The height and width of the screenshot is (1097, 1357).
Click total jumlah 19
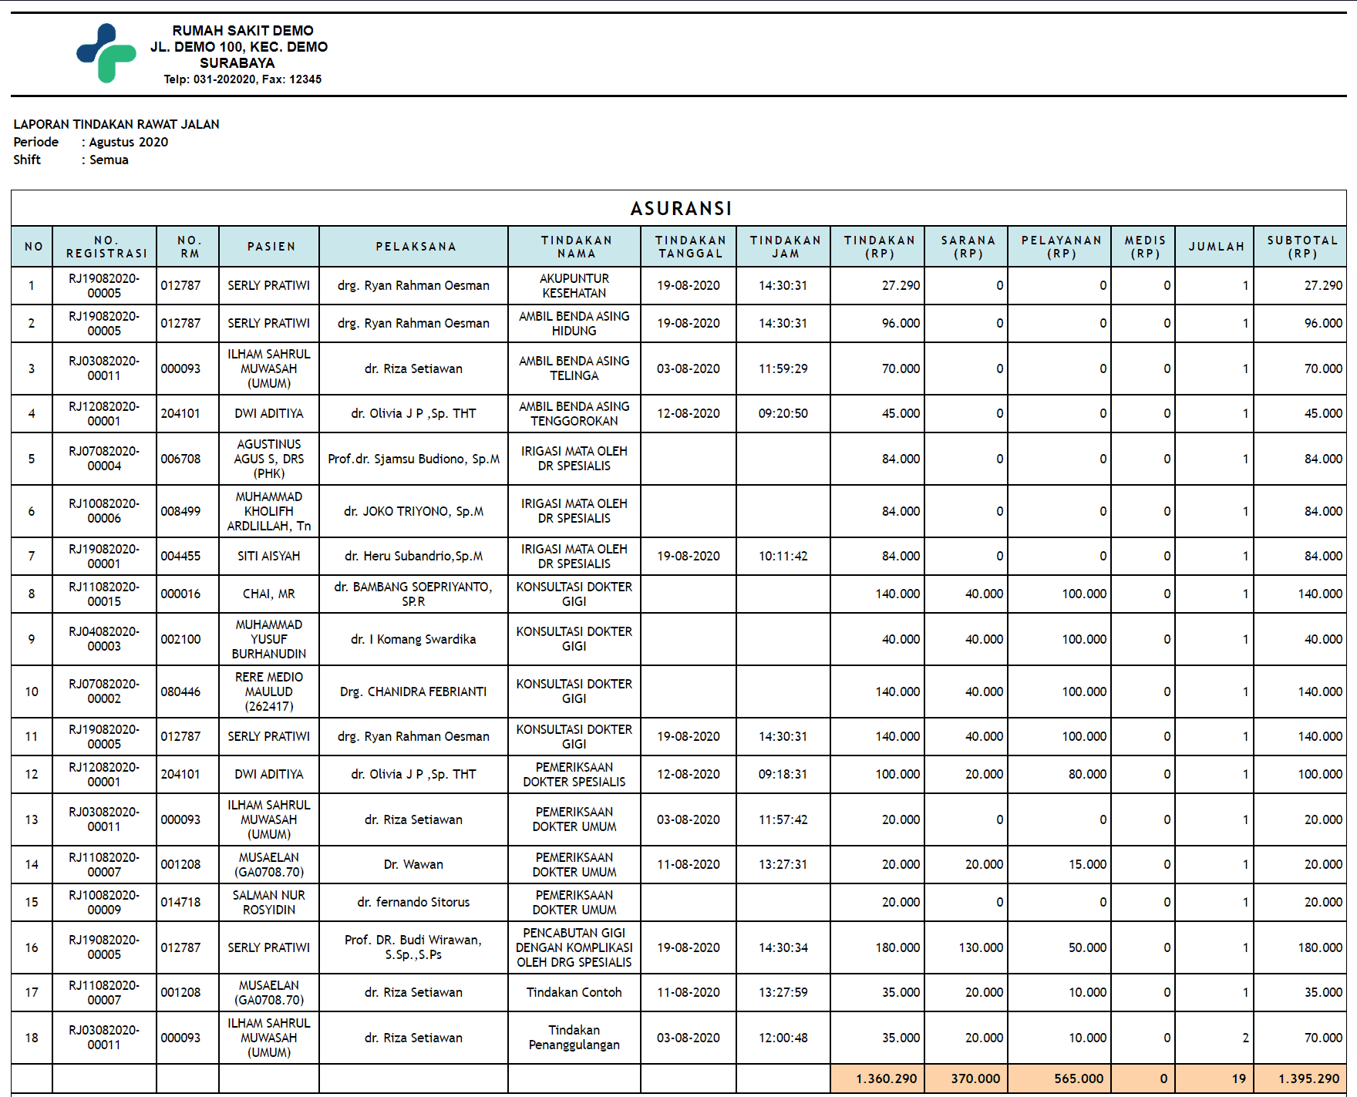(x=1239, y=1078)
